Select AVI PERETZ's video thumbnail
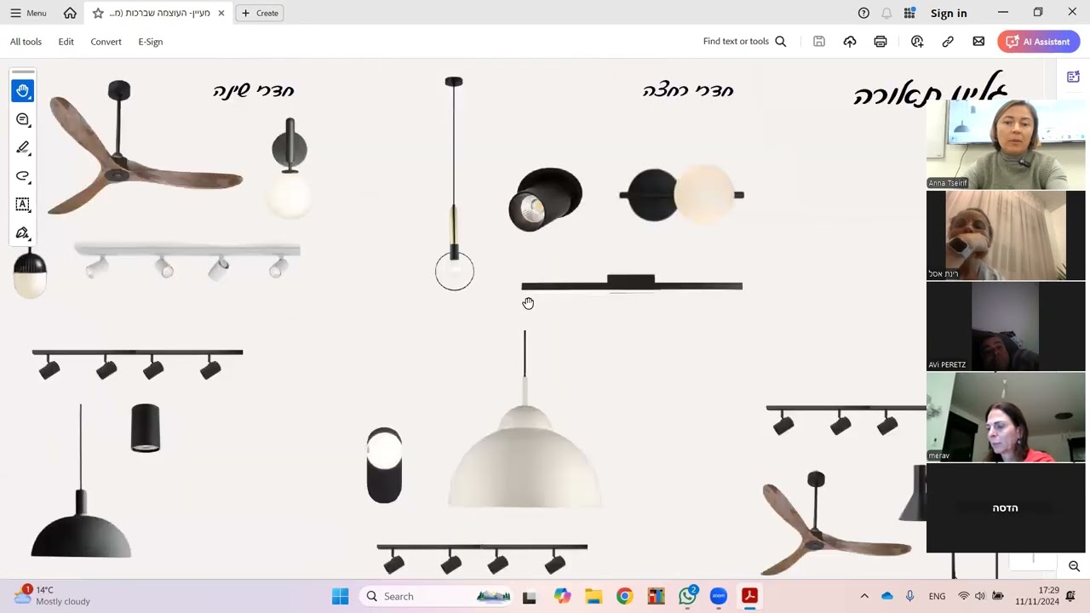Screen dimensions: 1090x613 click(x=1006, y=326)
